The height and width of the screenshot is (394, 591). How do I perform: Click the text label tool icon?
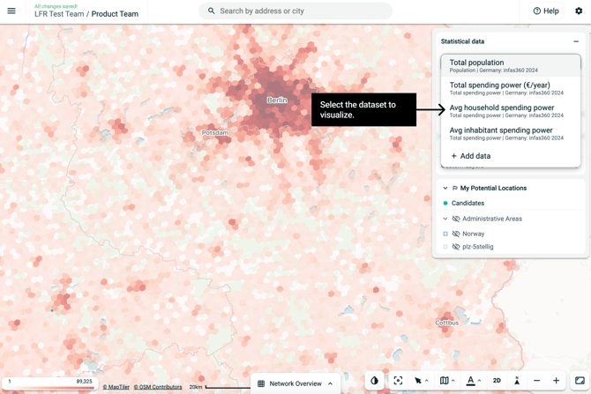point(470,381)
